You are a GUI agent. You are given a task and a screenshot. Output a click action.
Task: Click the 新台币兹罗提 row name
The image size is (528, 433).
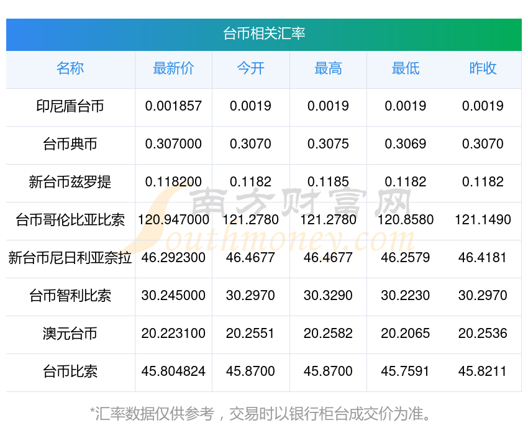pyautogui.click(x=70, y=182)
